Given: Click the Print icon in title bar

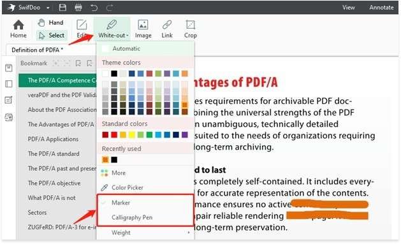Looking at the screenshot, I should click(78, 8).
